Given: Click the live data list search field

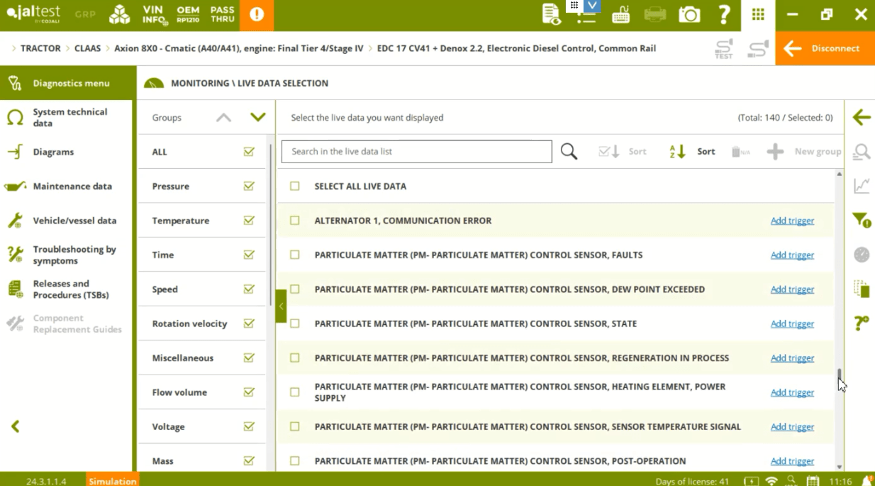Looking at the screenshot, I should point(416,151).
